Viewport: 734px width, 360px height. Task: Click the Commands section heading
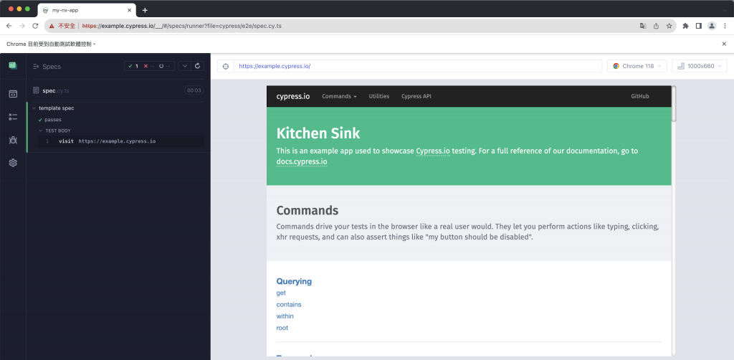coord(307,209)
